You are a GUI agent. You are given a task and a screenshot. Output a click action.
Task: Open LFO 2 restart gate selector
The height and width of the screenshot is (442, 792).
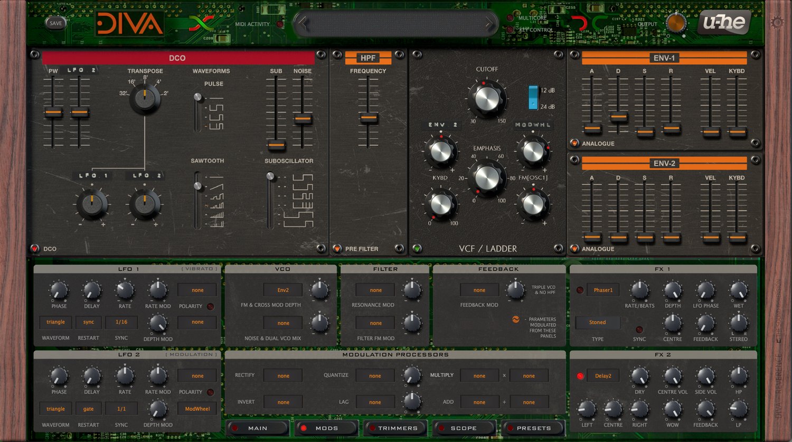pos(88,409)
